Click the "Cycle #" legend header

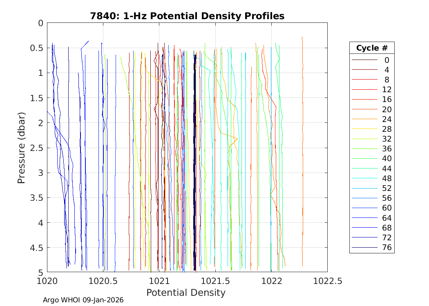372,48
